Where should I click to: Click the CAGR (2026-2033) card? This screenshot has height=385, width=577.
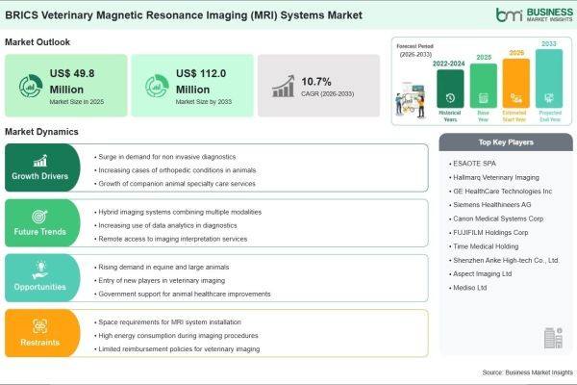(318, 86)
